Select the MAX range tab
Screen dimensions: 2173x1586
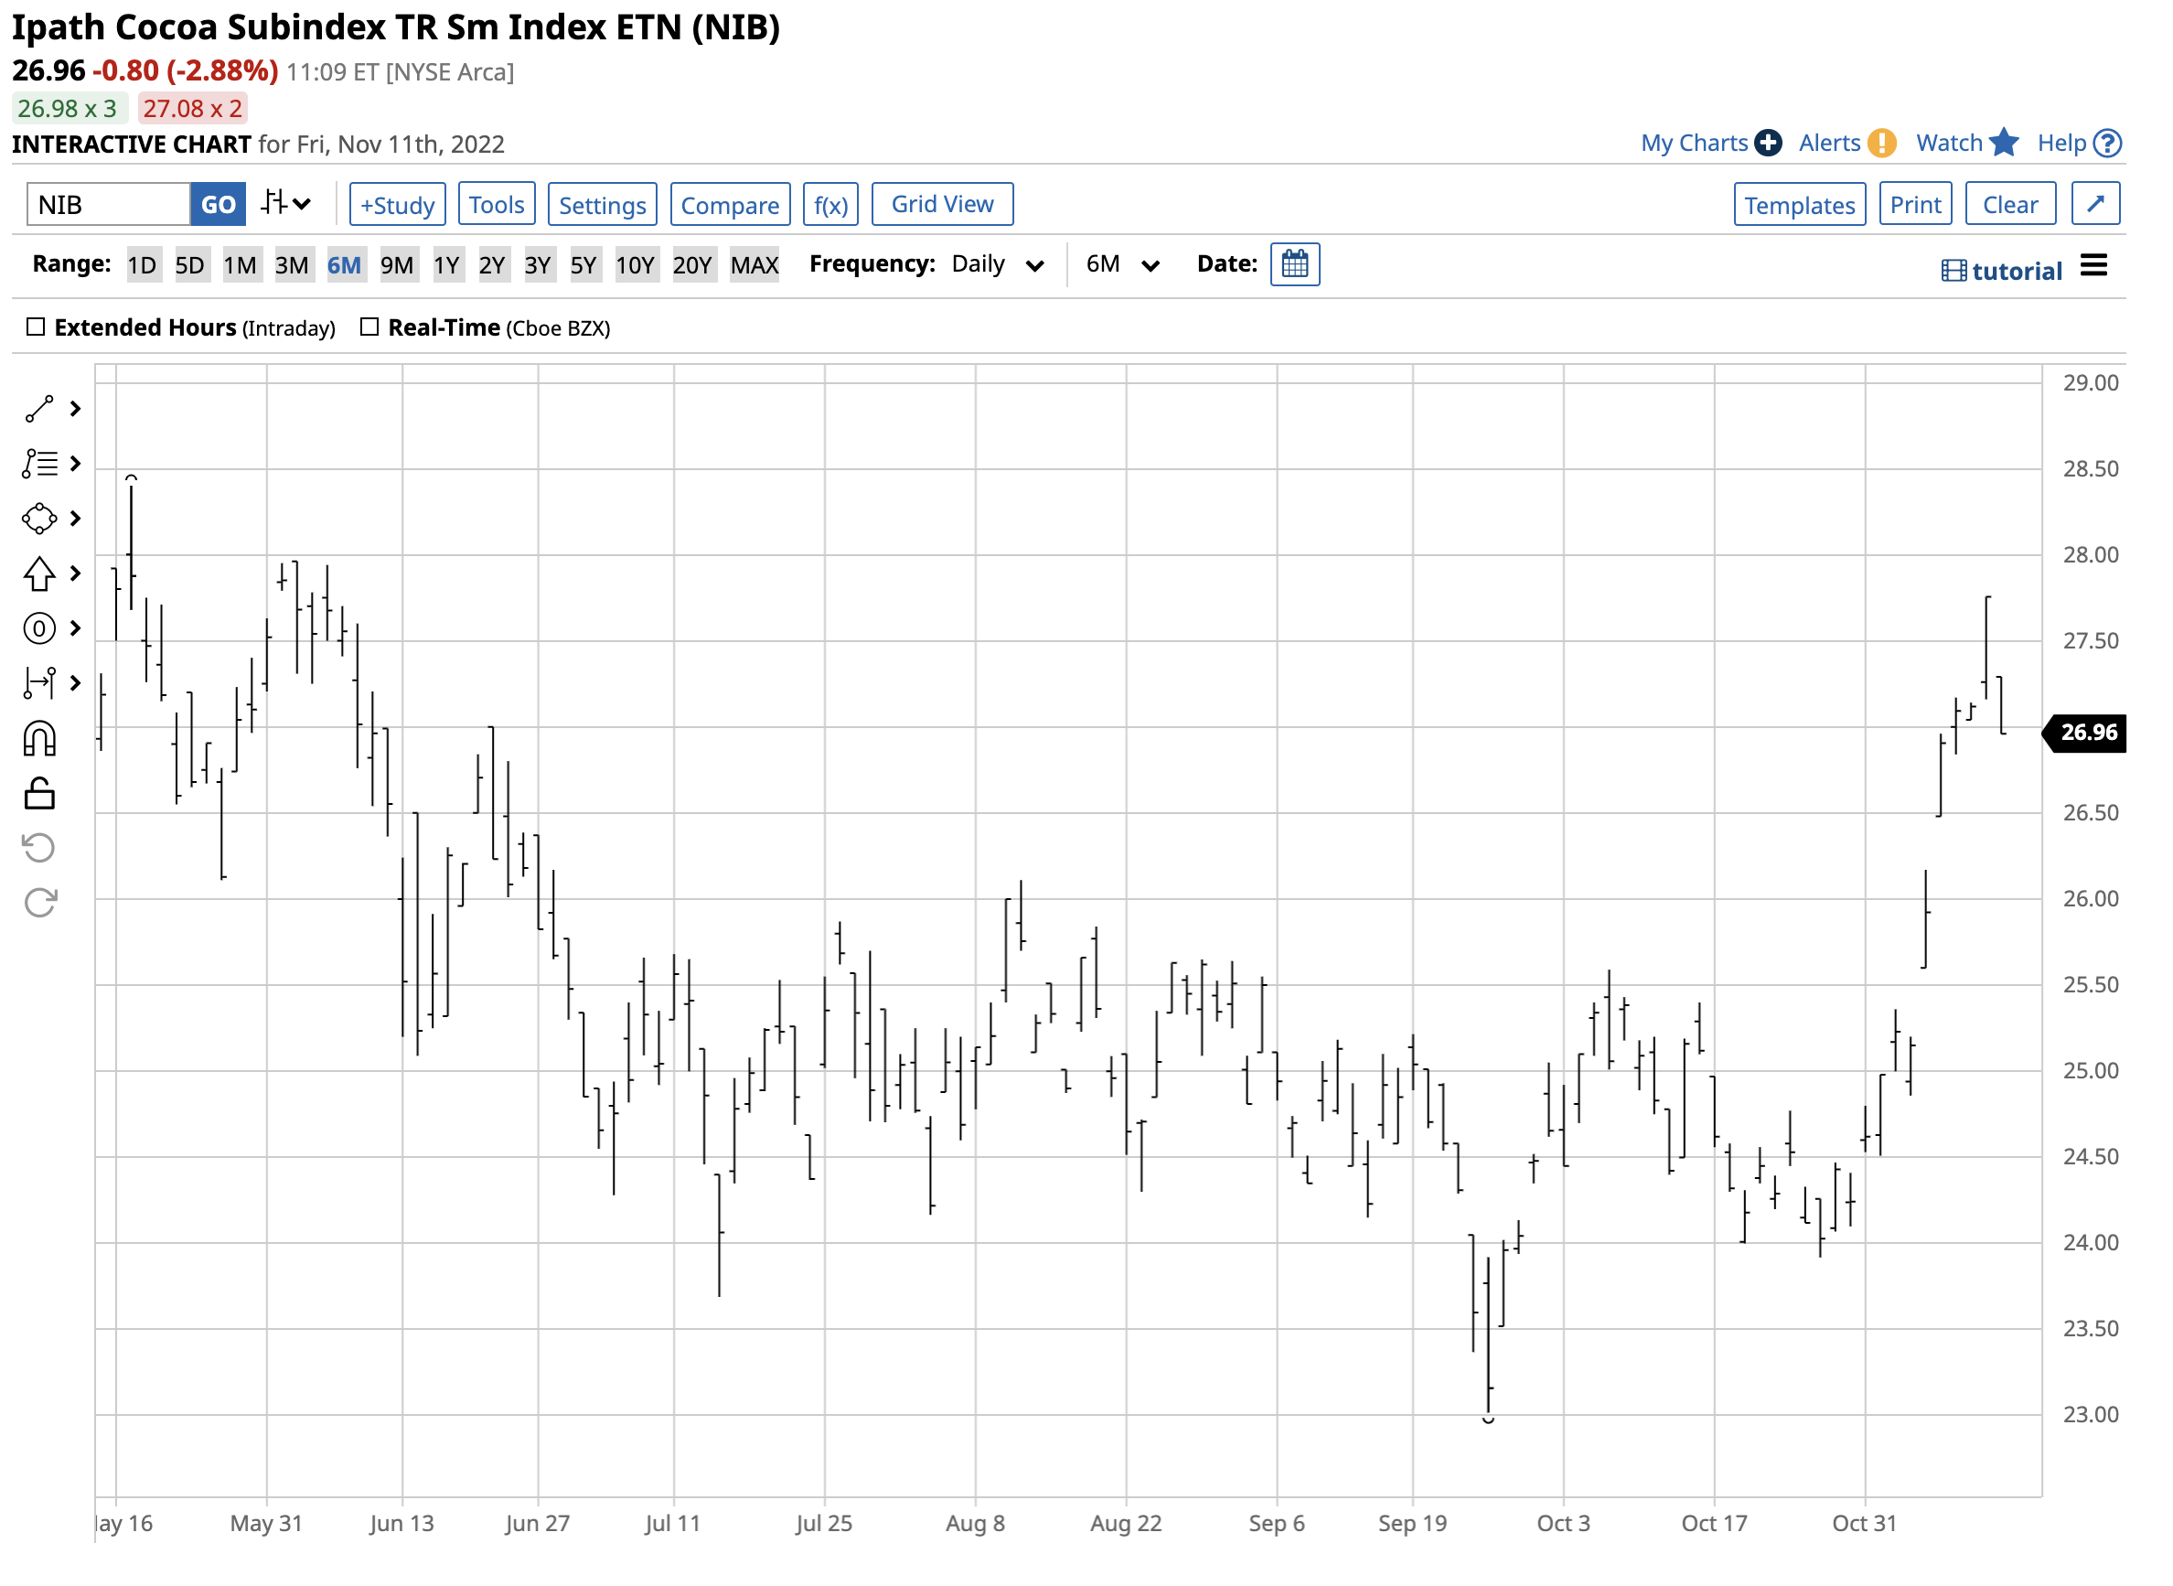754,265
